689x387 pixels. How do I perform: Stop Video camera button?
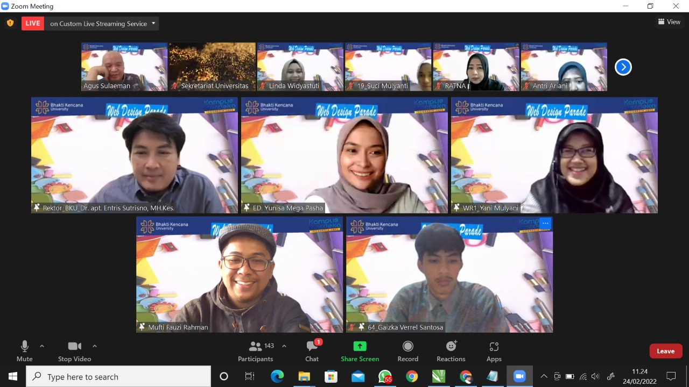tap(74, 352)
